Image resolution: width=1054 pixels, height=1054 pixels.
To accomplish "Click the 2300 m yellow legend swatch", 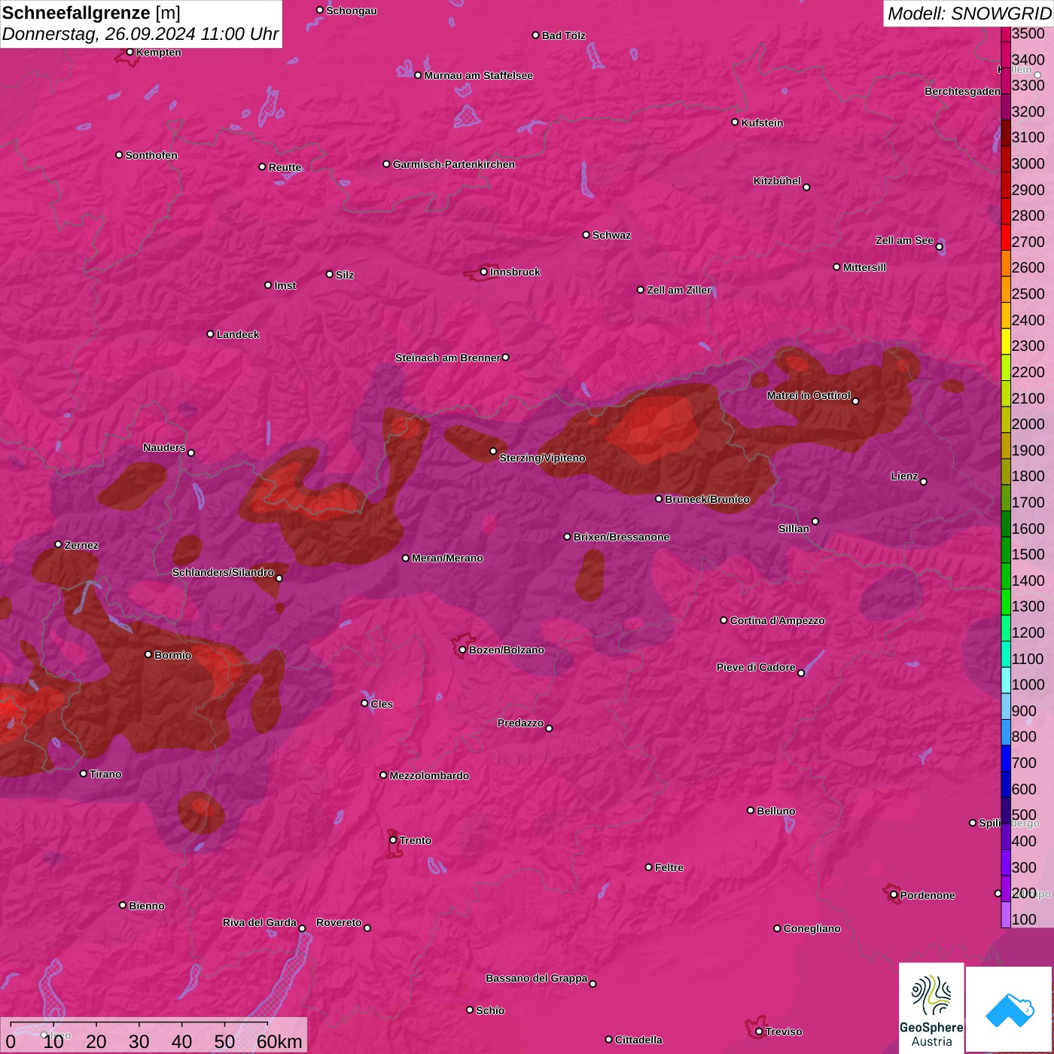I will pyautogui.click(x=1006, y=341).
